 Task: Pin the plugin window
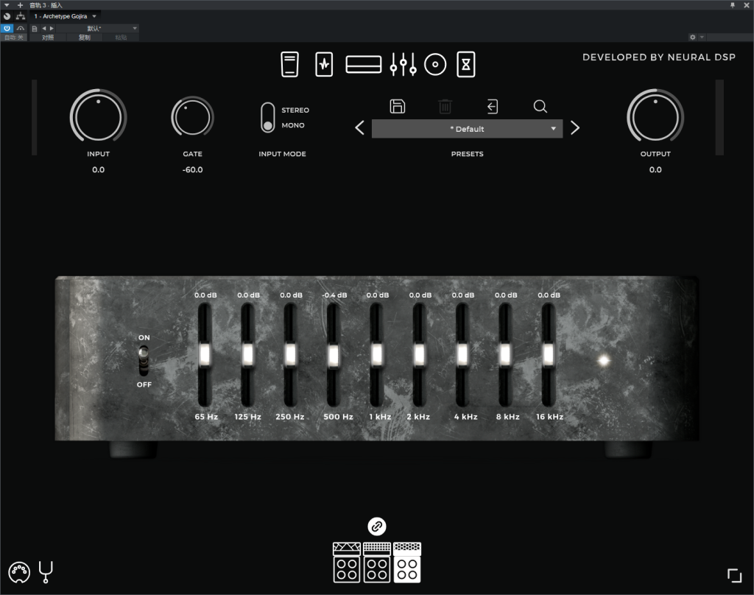pos(733,5)
